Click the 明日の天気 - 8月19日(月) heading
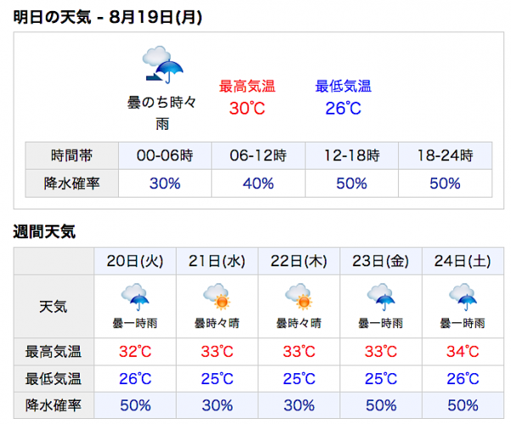Image resolution: width=511 pixels, height=424 pixels. pos(108,17)
